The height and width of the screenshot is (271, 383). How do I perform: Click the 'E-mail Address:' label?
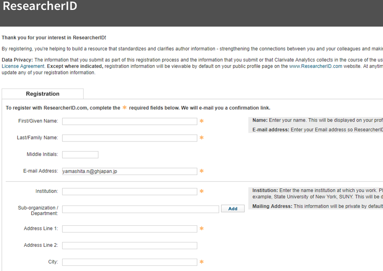tap(41, 171)
